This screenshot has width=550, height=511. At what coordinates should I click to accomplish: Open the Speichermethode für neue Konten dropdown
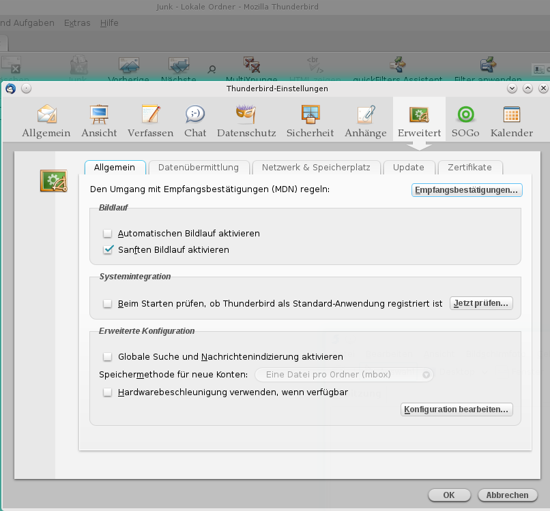click(x=344, y=375)
